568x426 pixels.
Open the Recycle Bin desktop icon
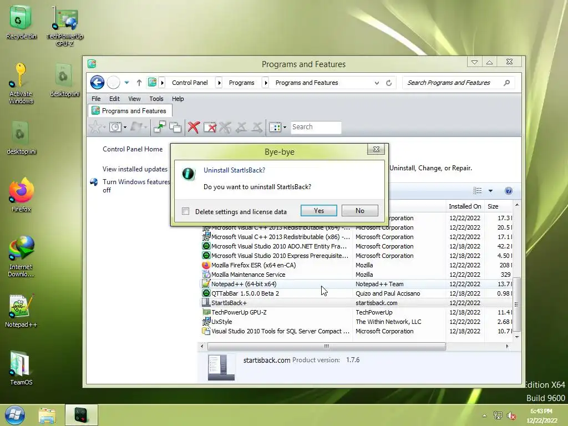coord(21,22)
